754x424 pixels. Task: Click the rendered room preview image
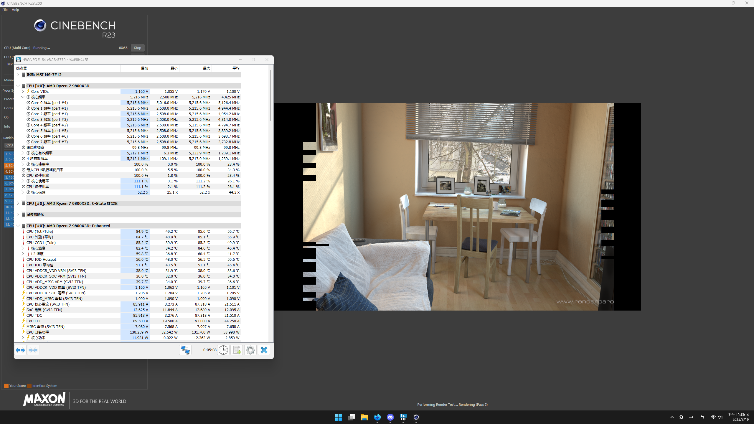(457, 207)
